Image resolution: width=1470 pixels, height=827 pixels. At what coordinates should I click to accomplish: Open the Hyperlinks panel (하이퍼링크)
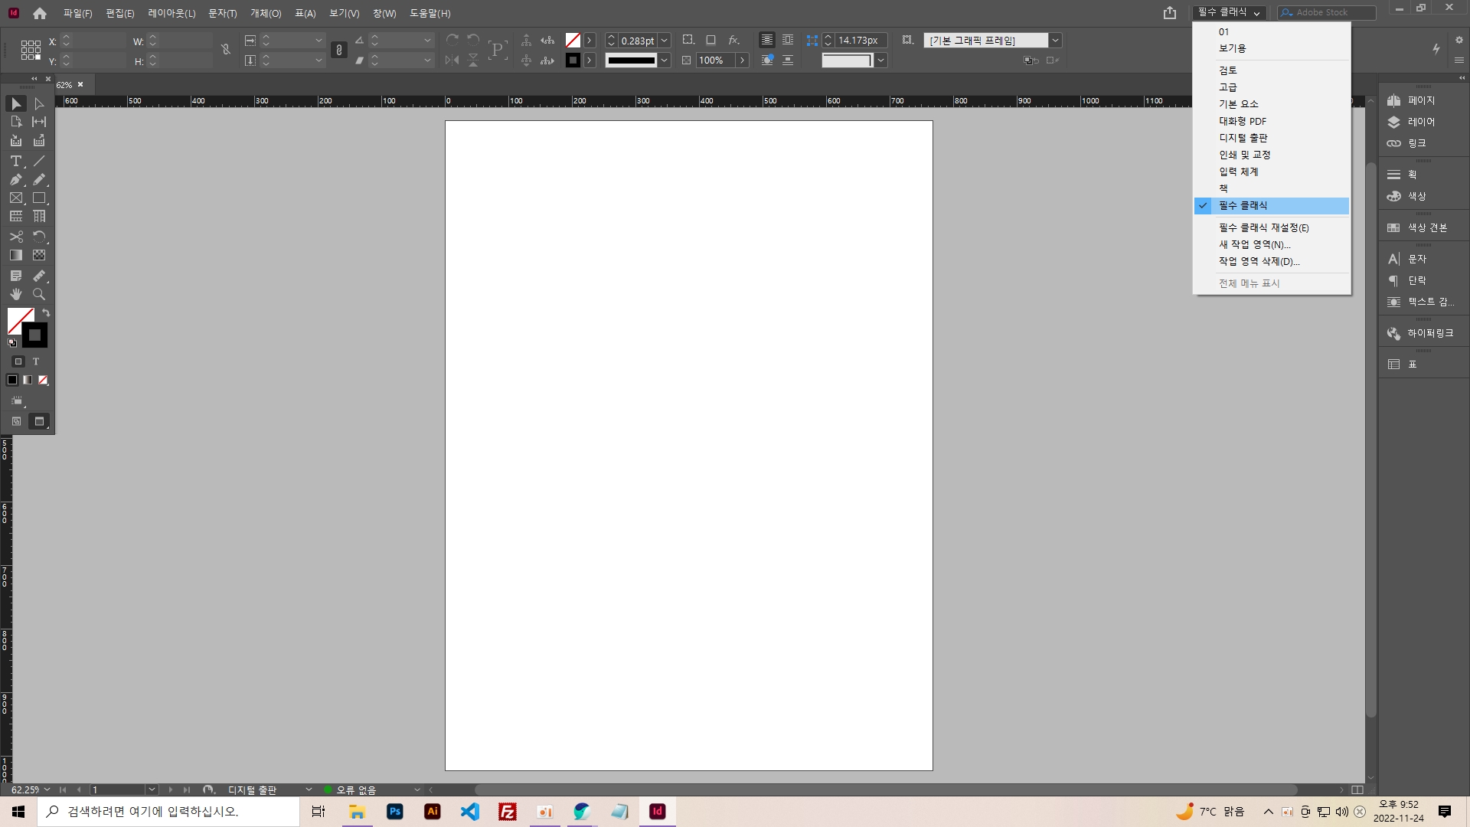click(1429, 333)
